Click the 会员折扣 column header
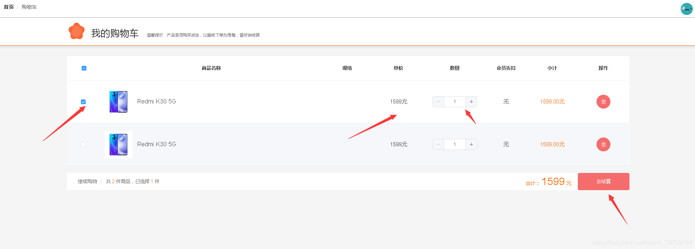Viewport: 695px width, 249px height. click(506, 68)
